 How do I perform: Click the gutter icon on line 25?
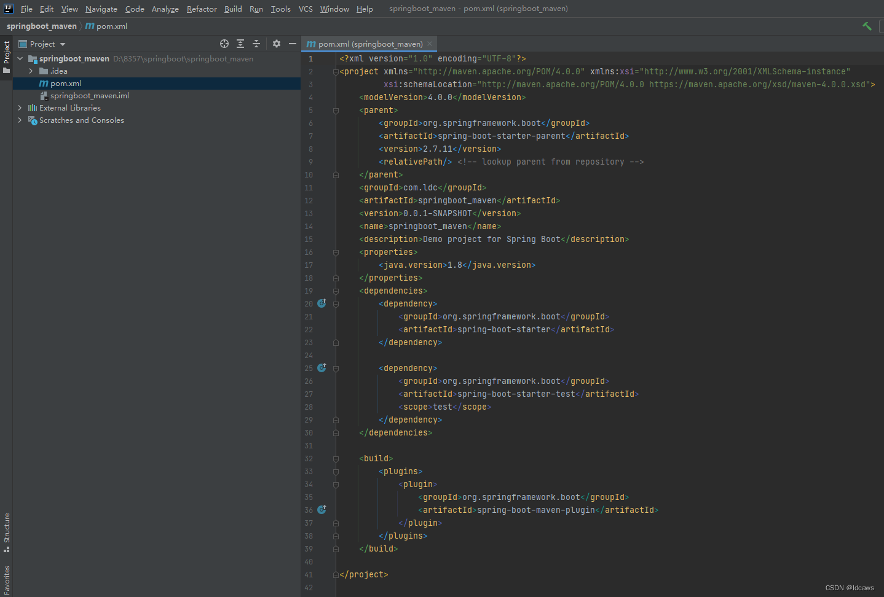322,368
